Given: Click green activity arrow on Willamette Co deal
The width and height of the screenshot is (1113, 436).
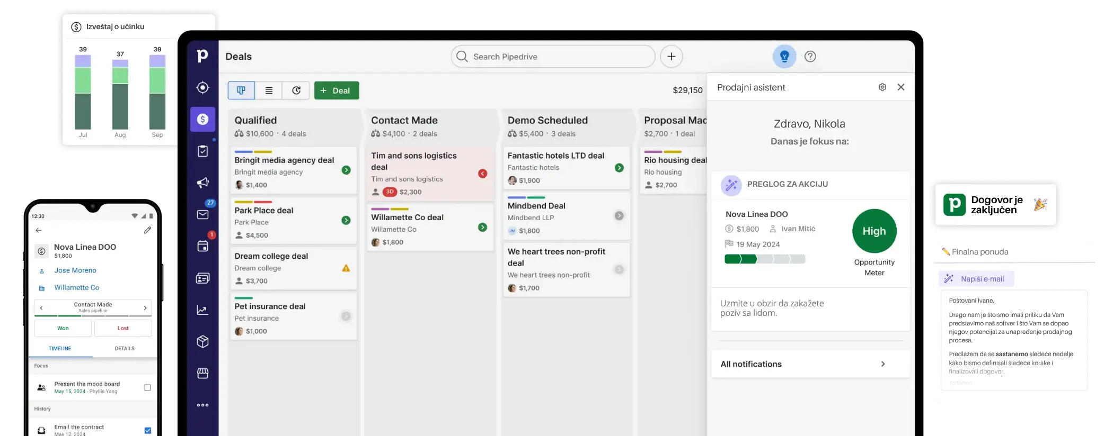Looking at the screenshot, I should [x=483, y=228].
